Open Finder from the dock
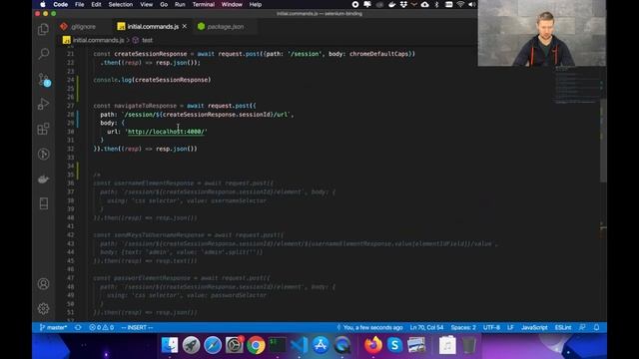The width and height of the screenshot is (639, 359). tap(170, 345)
